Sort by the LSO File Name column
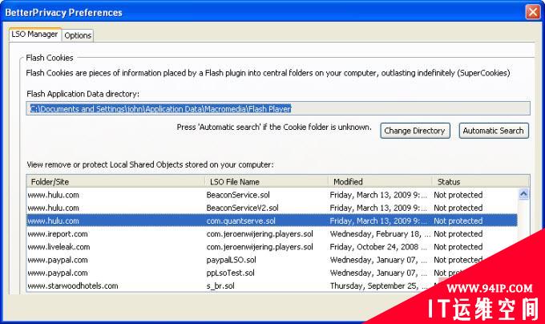 tap(266, 181)
